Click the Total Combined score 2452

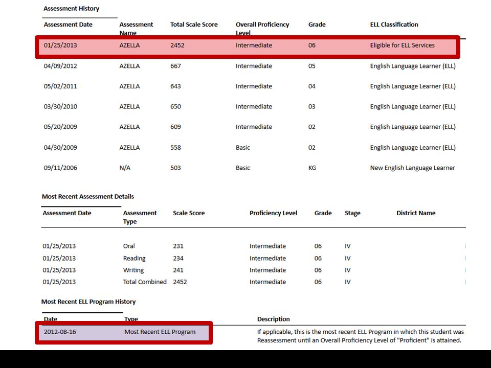click(x=180, y=282)
